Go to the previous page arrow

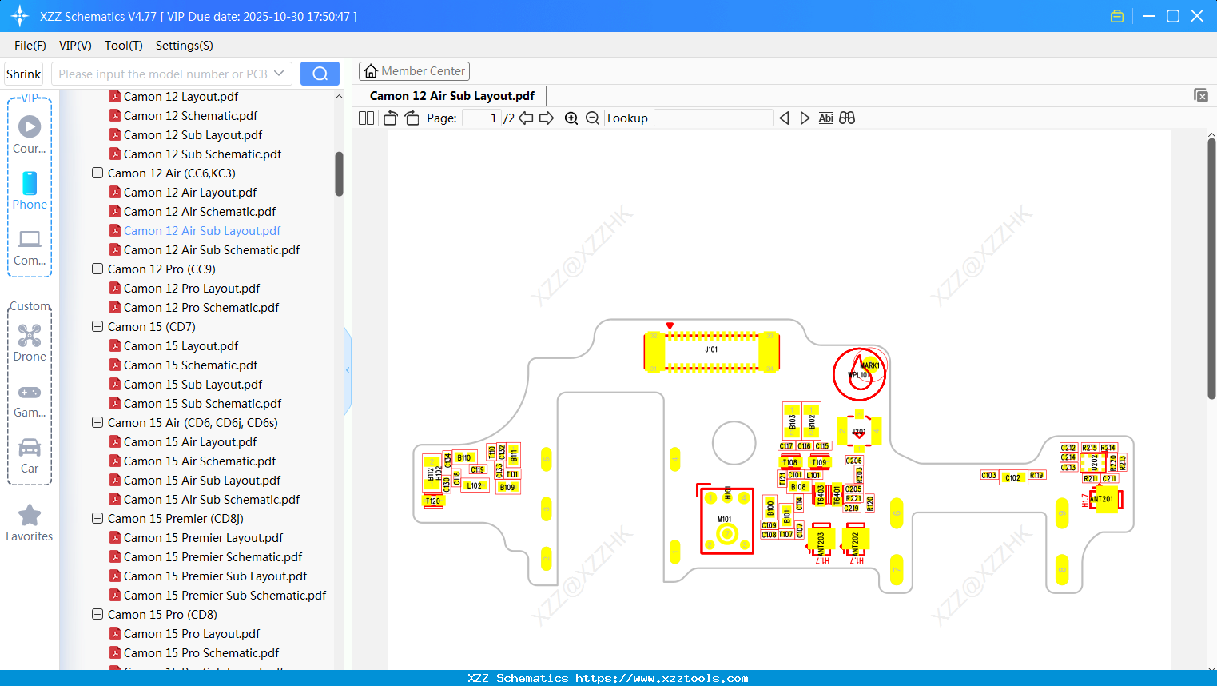coord(526,118)
